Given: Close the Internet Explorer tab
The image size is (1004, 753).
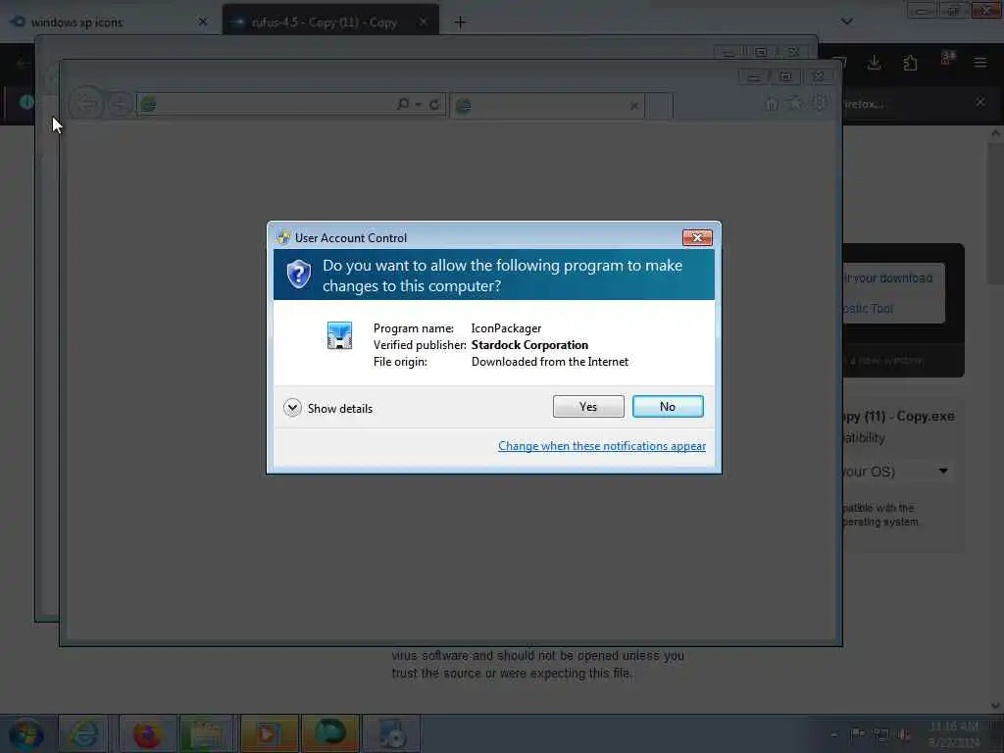Looking at the screenshot, I should 634,106.
